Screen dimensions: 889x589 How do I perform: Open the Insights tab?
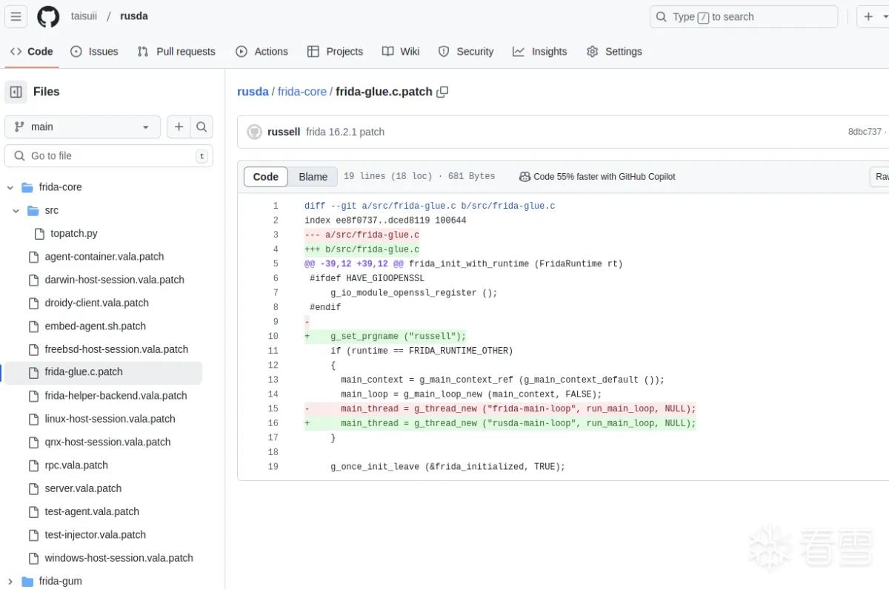point(539,51)
